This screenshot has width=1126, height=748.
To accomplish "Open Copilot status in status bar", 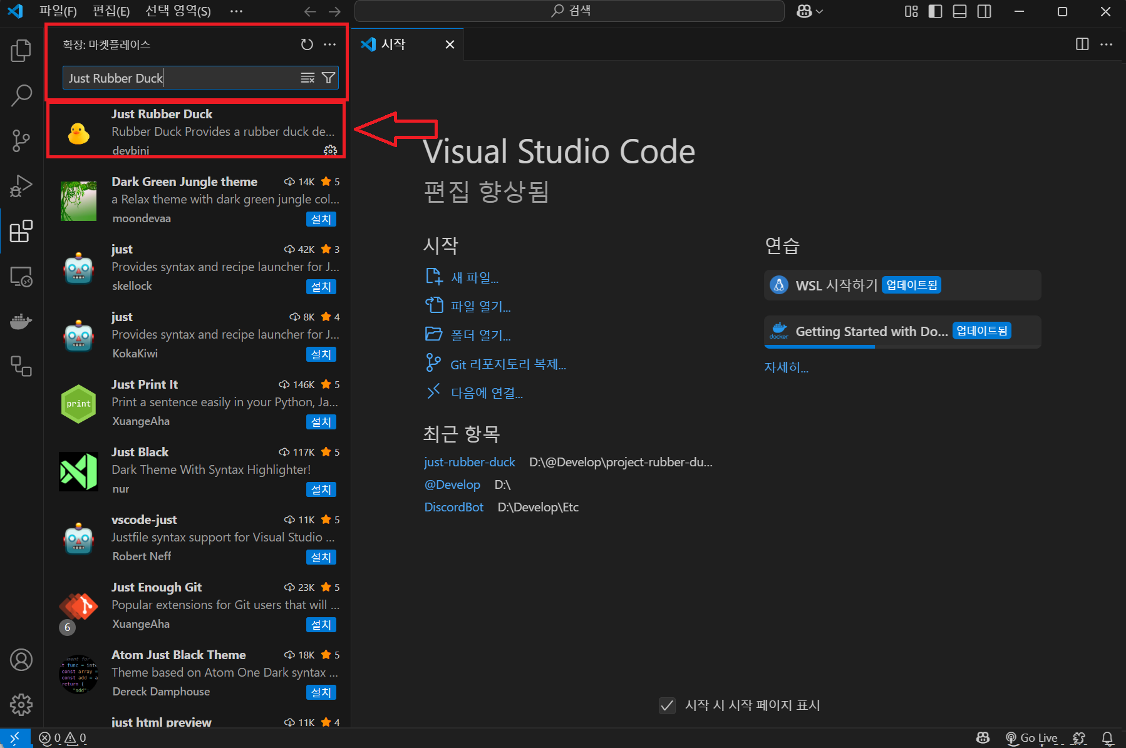I will click(x=983, y=738).
